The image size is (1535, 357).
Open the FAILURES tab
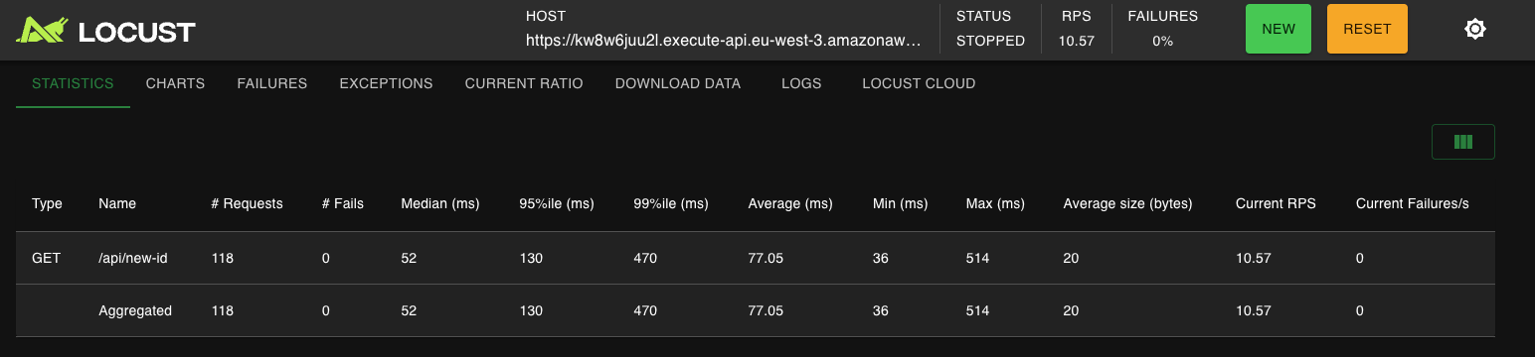272,83
